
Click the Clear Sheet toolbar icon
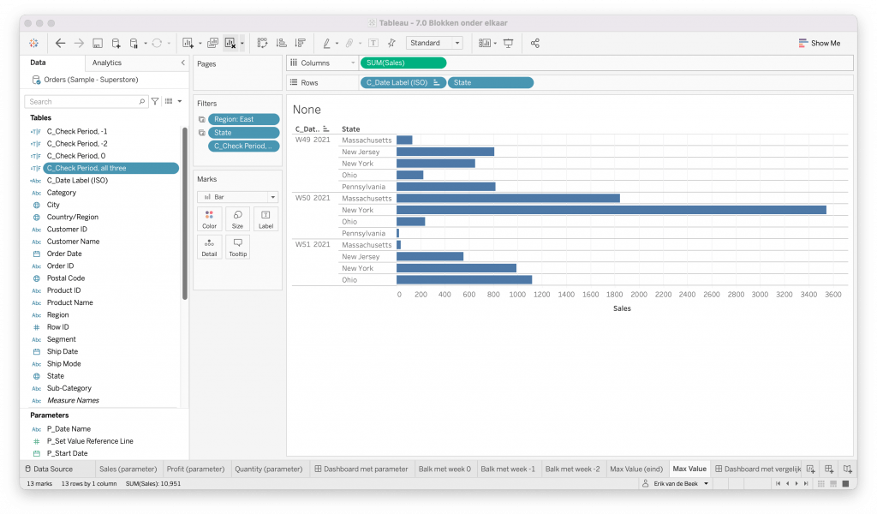tap(230, 43)
